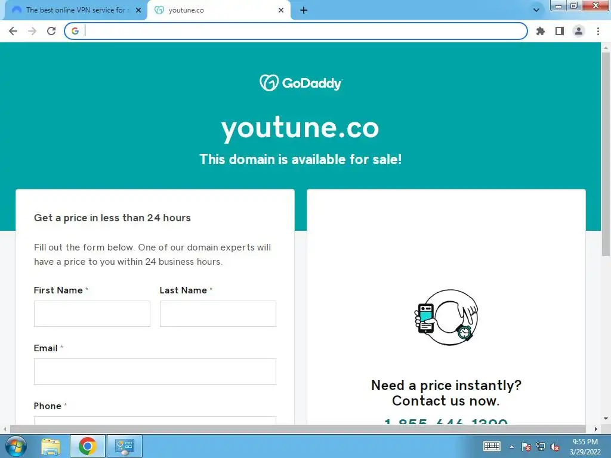Click the vertical scrollbar up arrow
The image size is (611, 458).
(x=606, y=48)
